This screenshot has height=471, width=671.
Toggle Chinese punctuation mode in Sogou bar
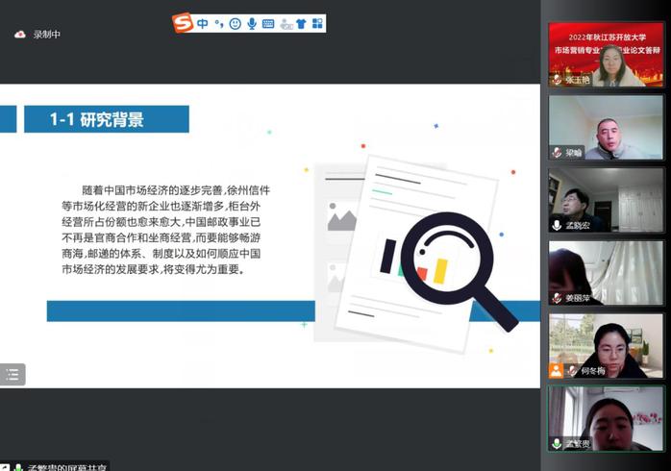coord(218,23)
